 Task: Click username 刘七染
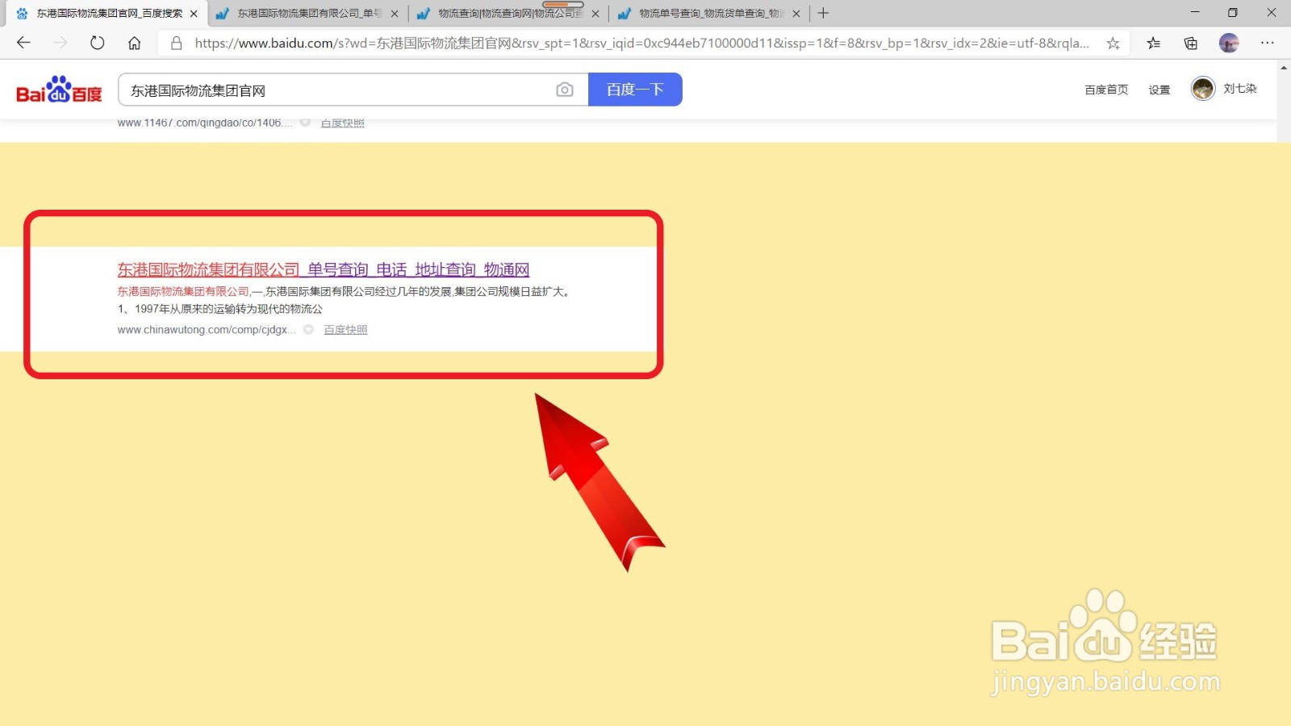(1240, 89)
